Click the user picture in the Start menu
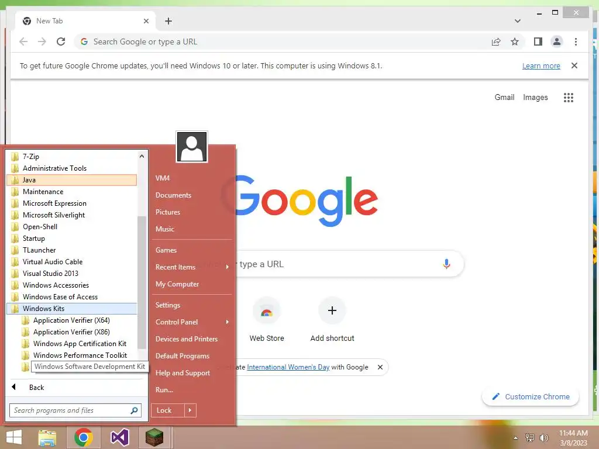Screen dimensions: 599x449 point(192,147)
